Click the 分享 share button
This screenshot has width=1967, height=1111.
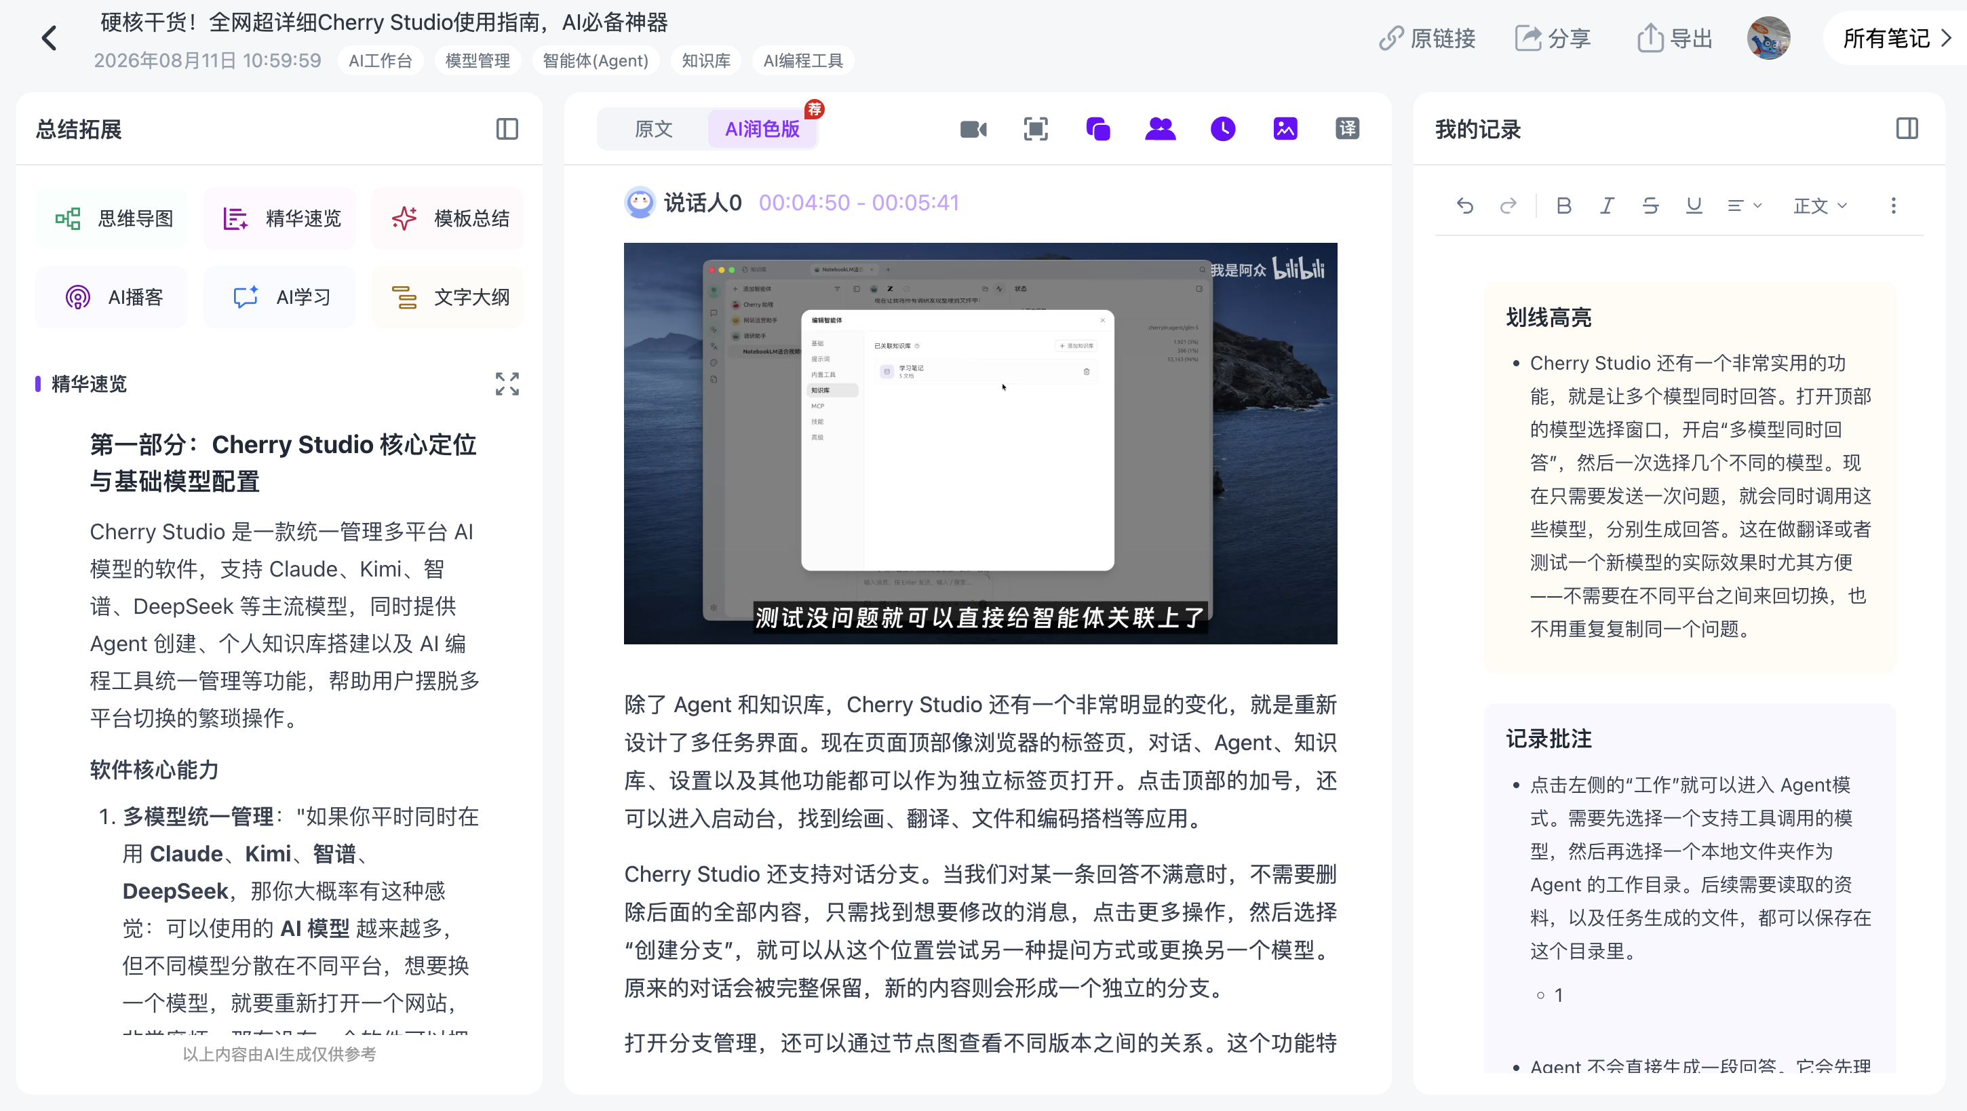tap(1553, 38)
